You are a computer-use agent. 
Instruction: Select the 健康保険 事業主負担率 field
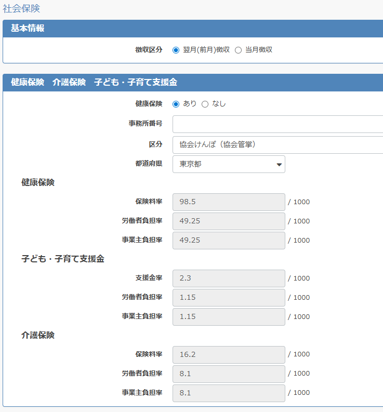(229, 241)
